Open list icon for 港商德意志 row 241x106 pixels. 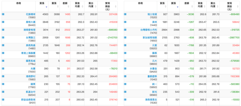tap(125, 100)
